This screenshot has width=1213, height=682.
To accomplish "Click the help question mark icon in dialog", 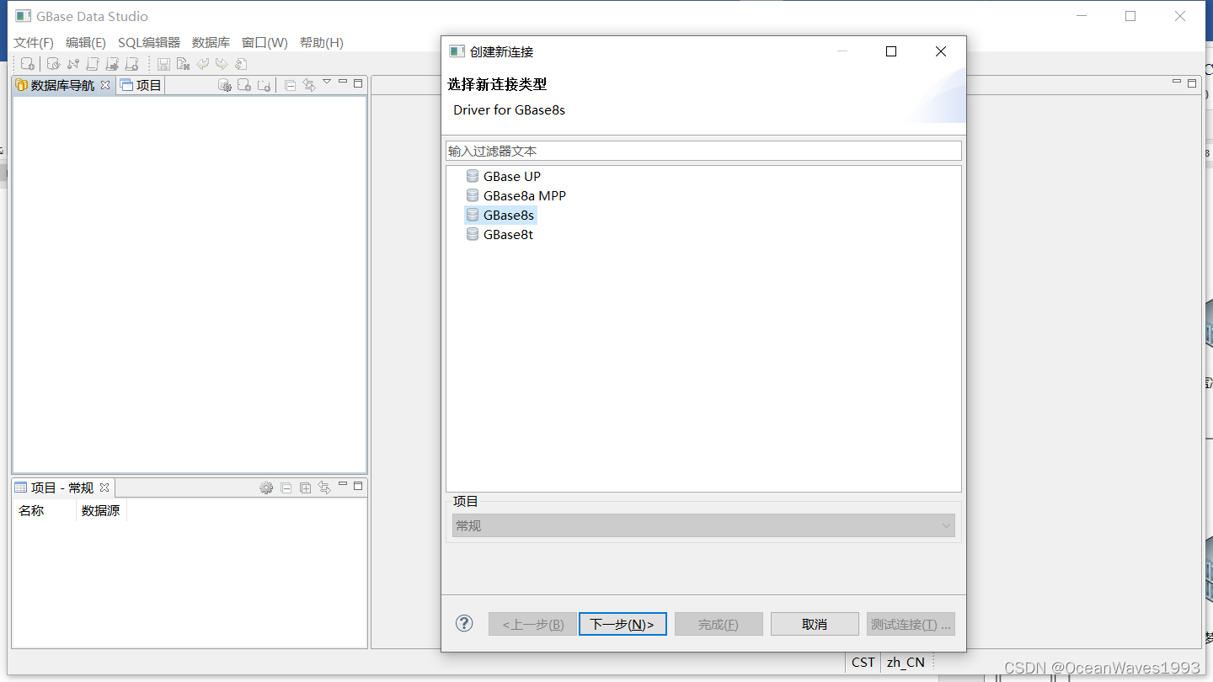I will 464,623.
